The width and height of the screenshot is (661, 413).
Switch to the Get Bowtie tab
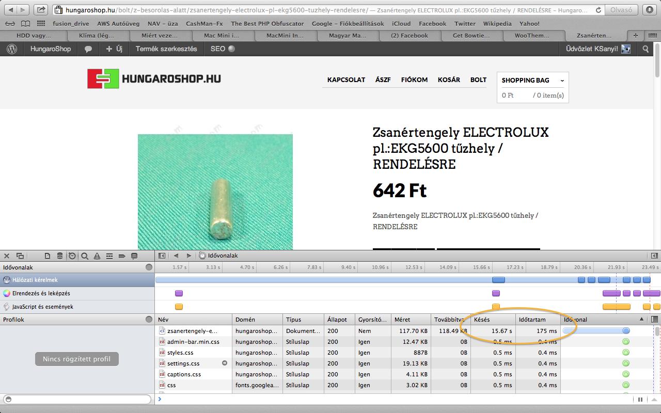coord(471,35)
